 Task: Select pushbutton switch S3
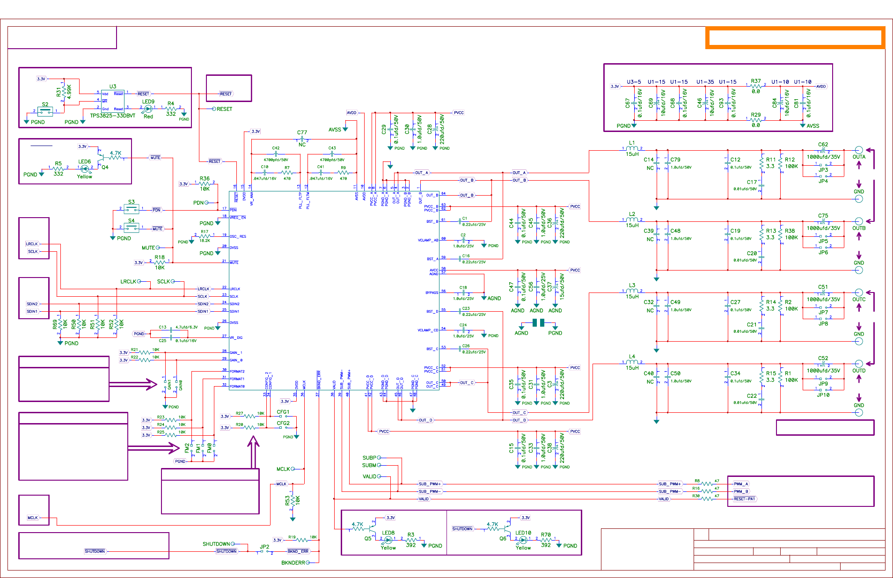[132, 209]
